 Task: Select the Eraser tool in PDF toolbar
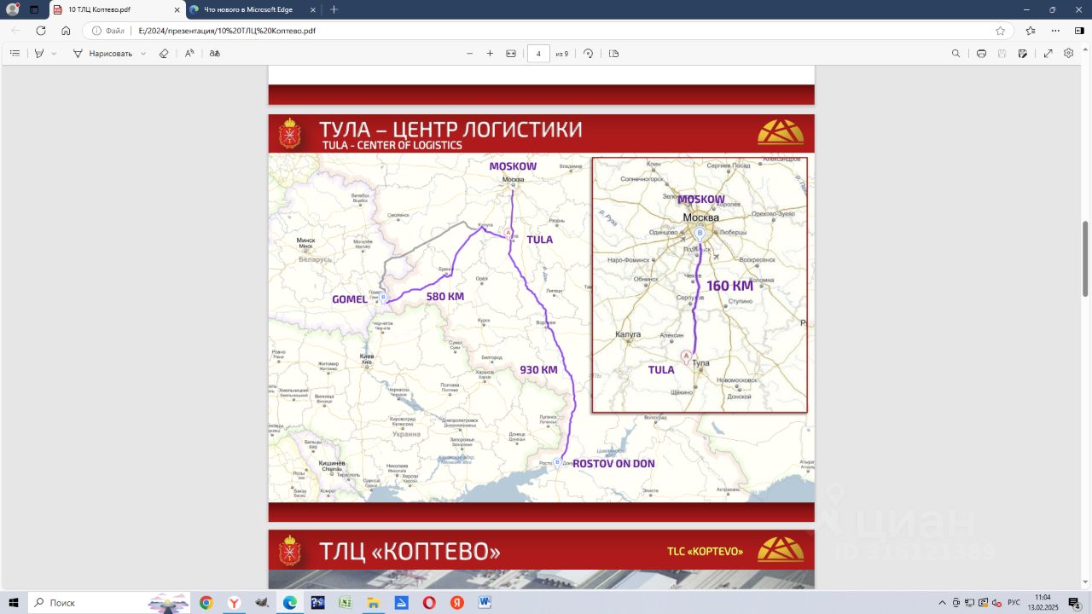pyautogui.click(x=164, y=53)
